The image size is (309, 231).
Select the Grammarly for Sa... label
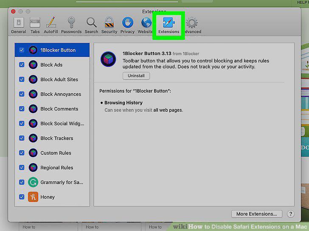point(62,182)
